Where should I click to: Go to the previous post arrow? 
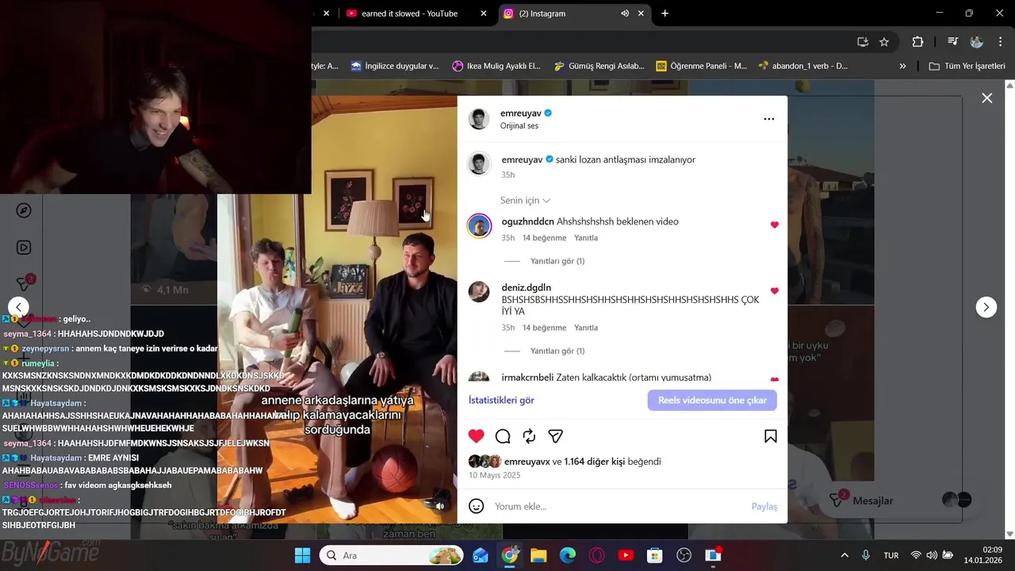pos(18,307)
